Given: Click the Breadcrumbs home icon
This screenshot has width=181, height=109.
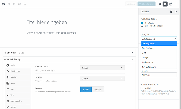Looking at the screenshot, I should point(8,101).
